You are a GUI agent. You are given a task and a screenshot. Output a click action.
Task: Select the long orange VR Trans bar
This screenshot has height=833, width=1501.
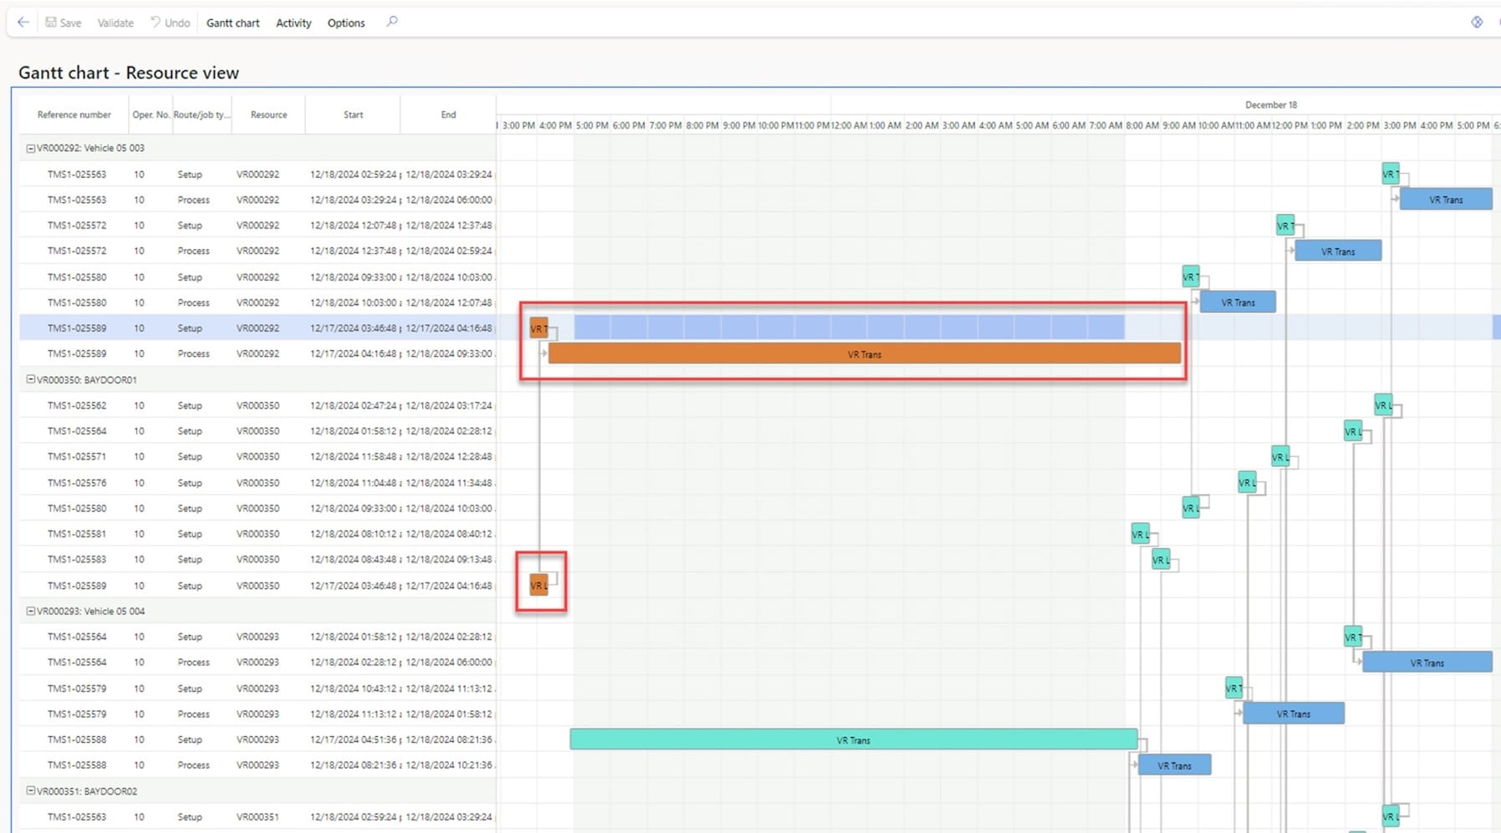tap(864, 354)
